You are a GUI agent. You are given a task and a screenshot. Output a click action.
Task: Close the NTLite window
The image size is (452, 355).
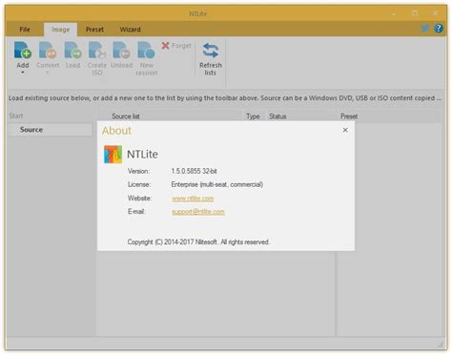435,13
